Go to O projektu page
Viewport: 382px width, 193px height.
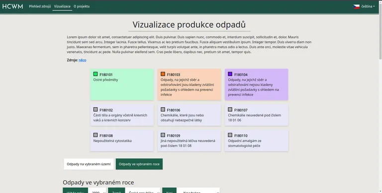point(82,6)
